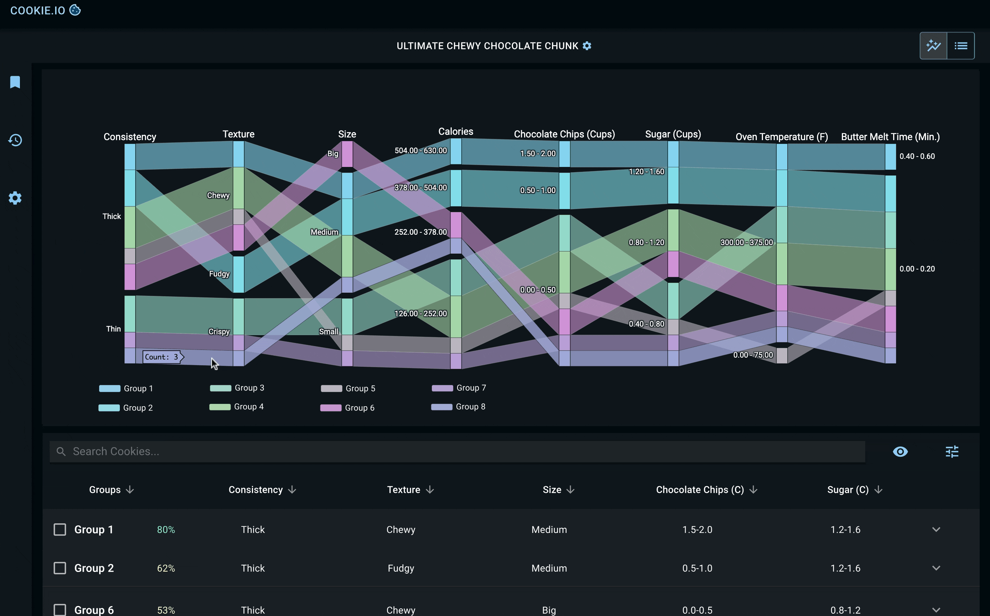This screenshot has height=616, width=990.
Task: Open the settings gear in sidebar
Action: (x=15, y=198)
